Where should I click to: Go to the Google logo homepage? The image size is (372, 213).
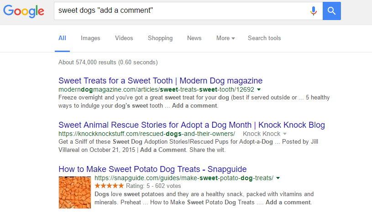(x=24, y=11)
